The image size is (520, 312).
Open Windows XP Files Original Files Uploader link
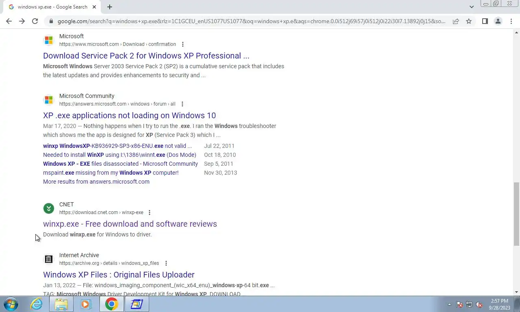pyautogui.click(x=119, y=275)
